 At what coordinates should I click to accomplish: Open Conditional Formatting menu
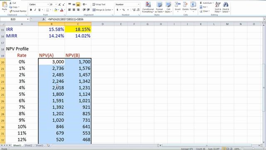point(148,7)
